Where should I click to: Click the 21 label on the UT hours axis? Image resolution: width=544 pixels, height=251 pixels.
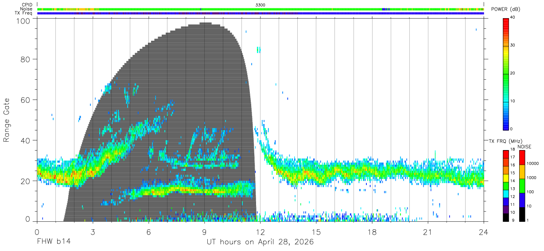pyautogui.click(x=428, y=232)
